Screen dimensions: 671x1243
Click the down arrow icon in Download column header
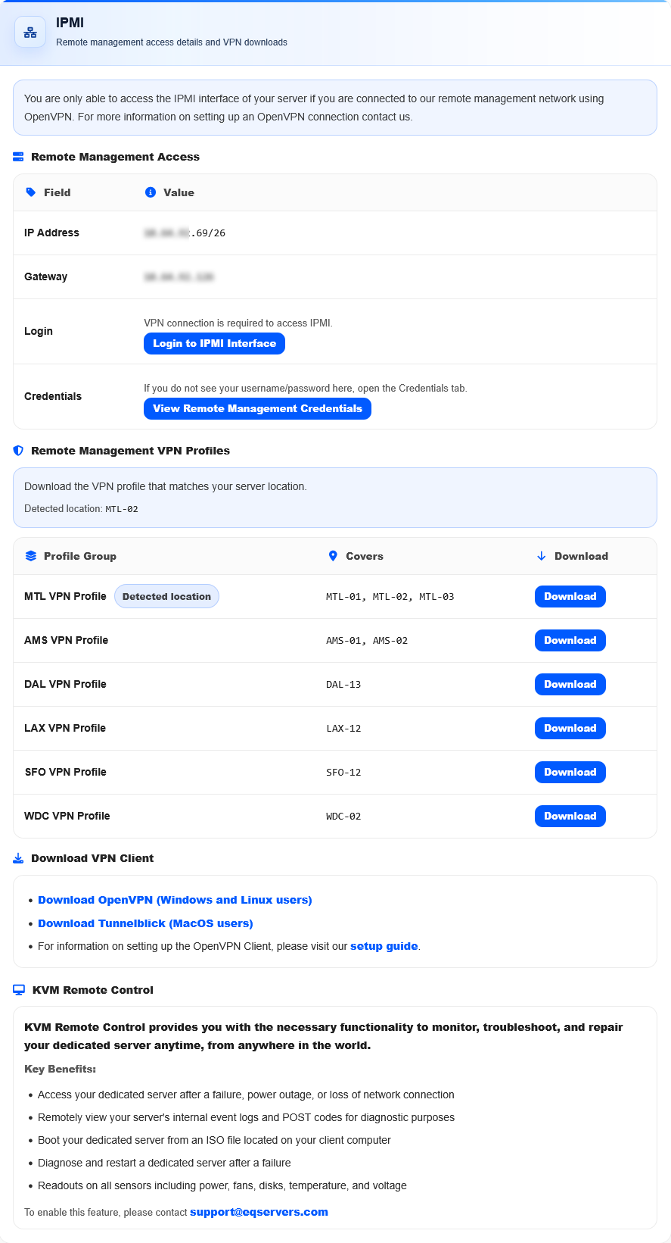pyautogui.click(x=541, y=556)
